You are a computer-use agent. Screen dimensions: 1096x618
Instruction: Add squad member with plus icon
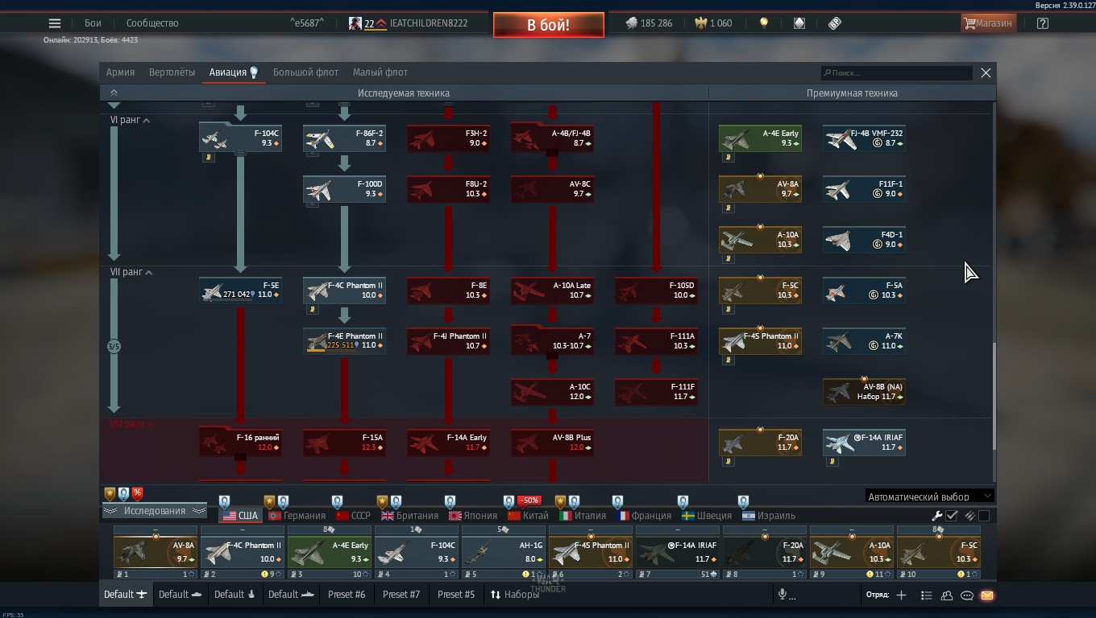[x=901, y=595]
